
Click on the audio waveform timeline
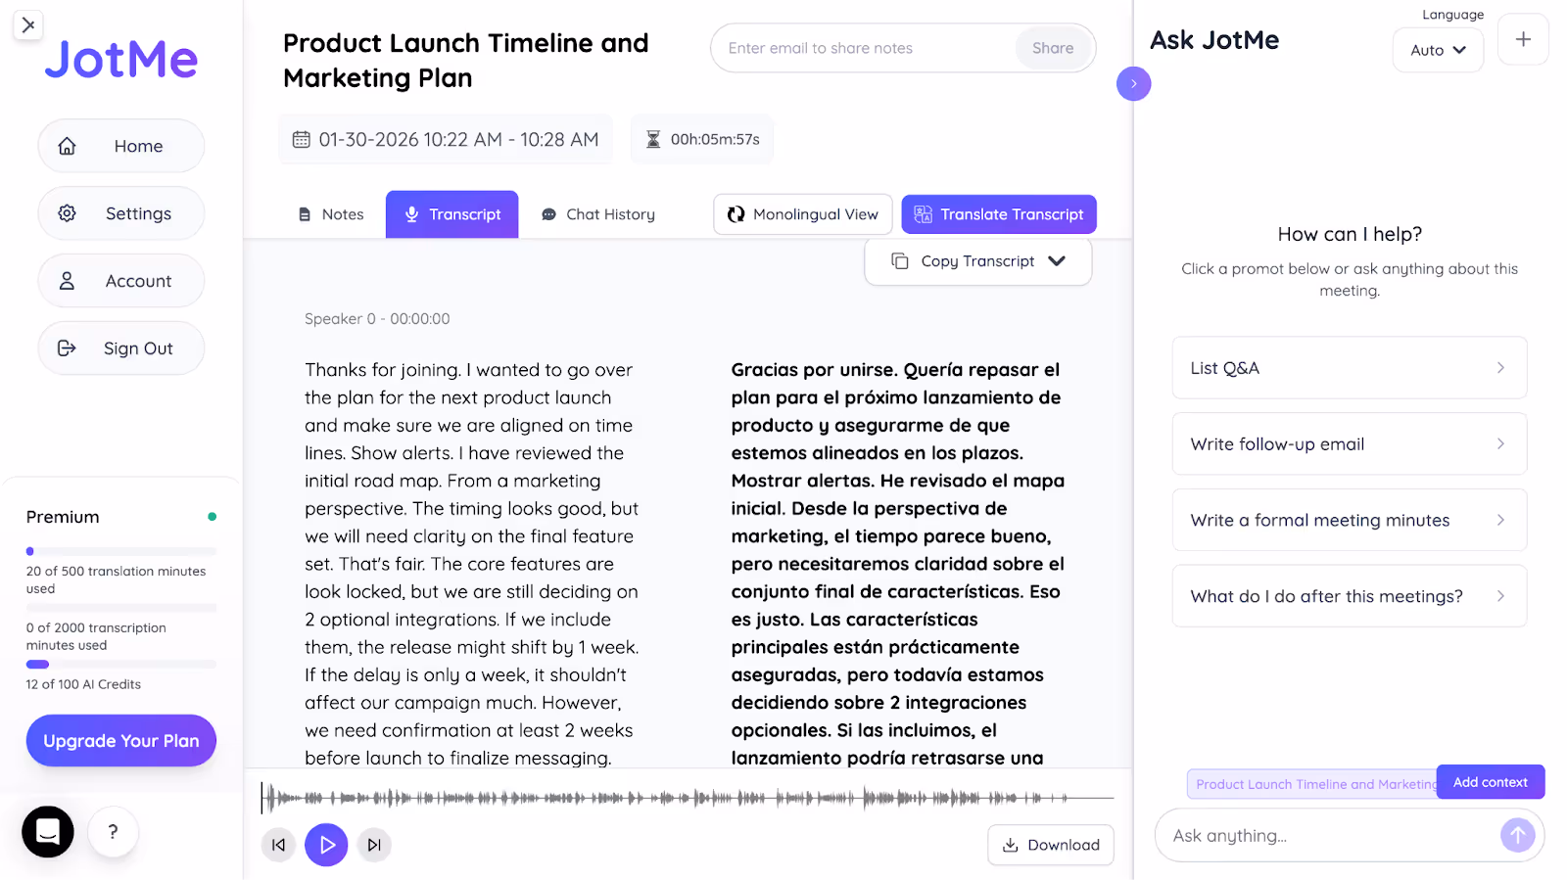tap(688, 798)
